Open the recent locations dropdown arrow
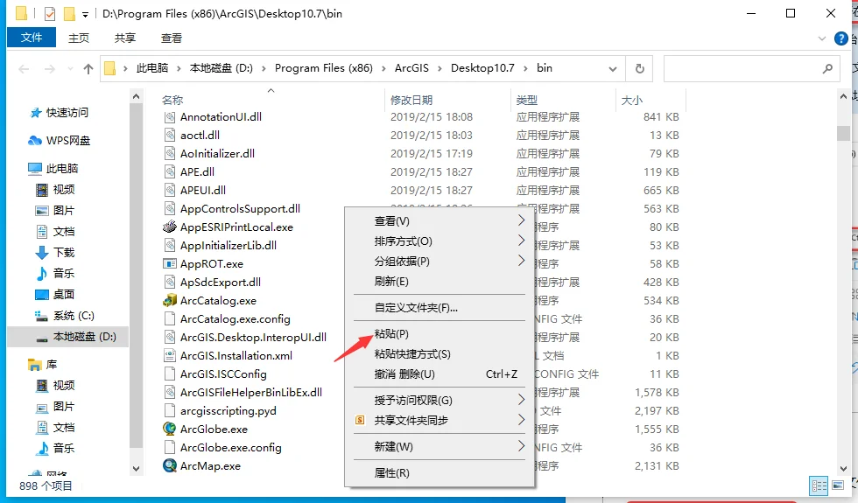858x503 pixels. [70, 69]
